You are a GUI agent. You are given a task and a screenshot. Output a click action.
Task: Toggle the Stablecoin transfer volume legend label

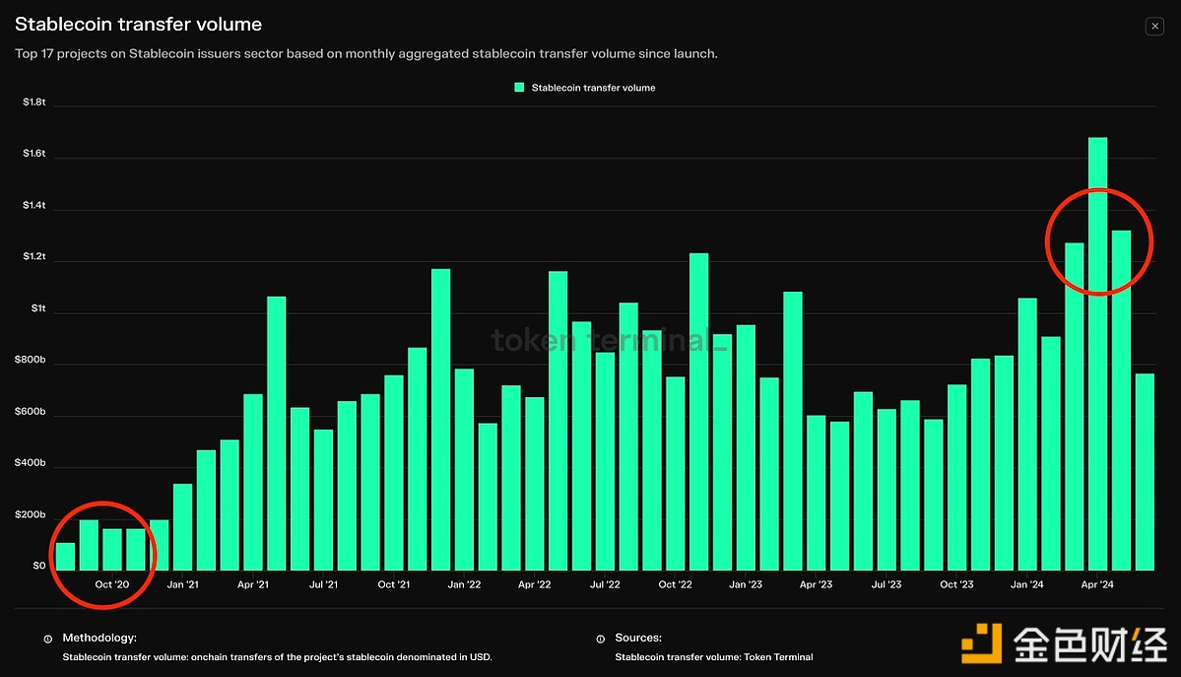click(x=593, y=88)
